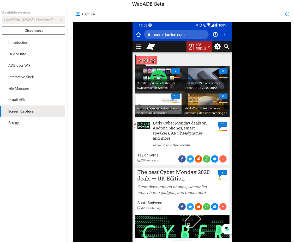
Task: Click the plus icon for more sharing options
Action: pos(223,159)
